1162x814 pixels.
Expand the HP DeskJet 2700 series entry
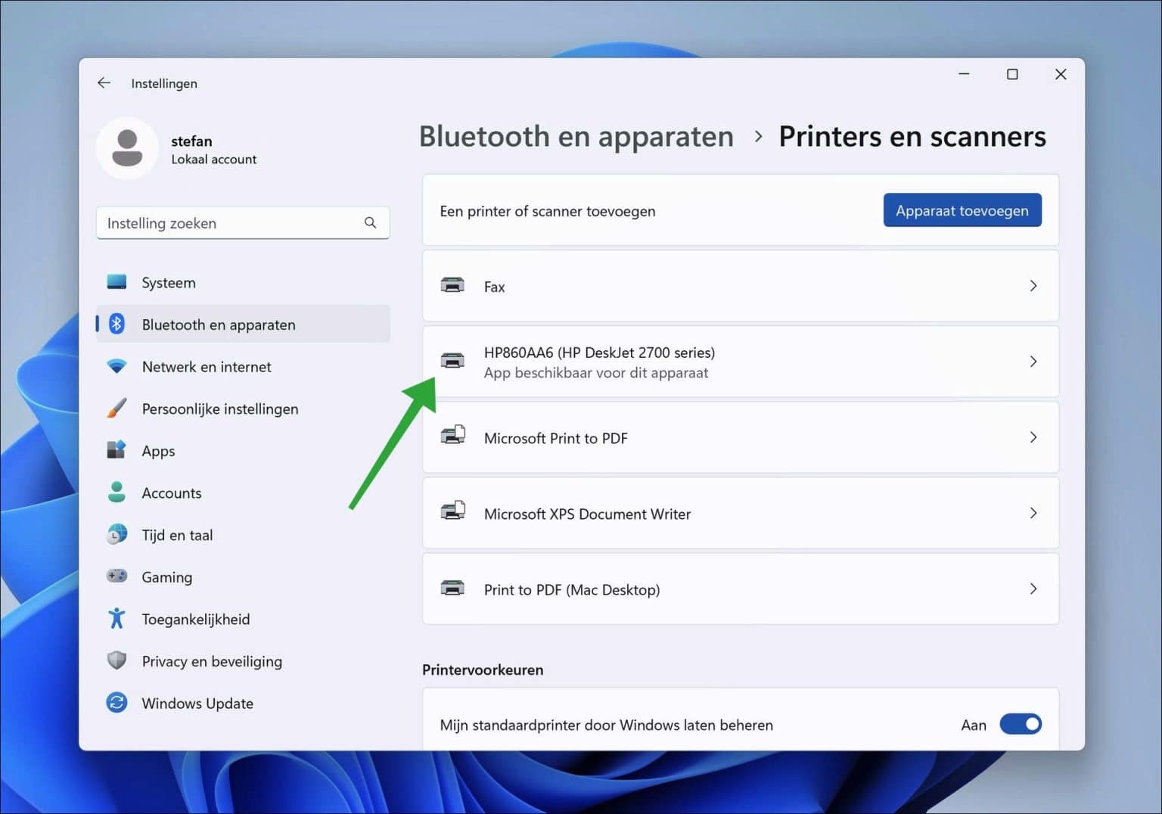tap(1033, 362)
